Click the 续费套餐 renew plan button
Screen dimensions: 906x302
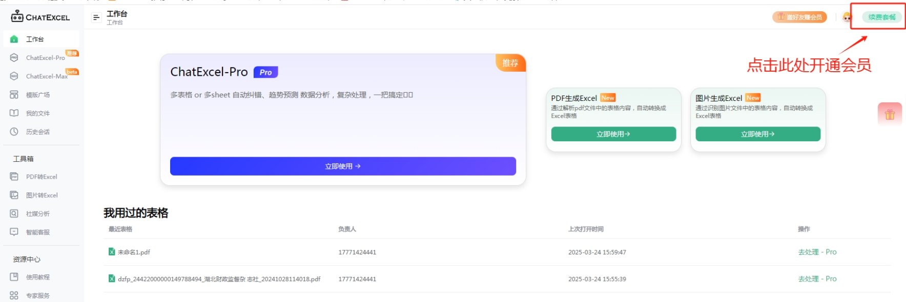point(882,17)
